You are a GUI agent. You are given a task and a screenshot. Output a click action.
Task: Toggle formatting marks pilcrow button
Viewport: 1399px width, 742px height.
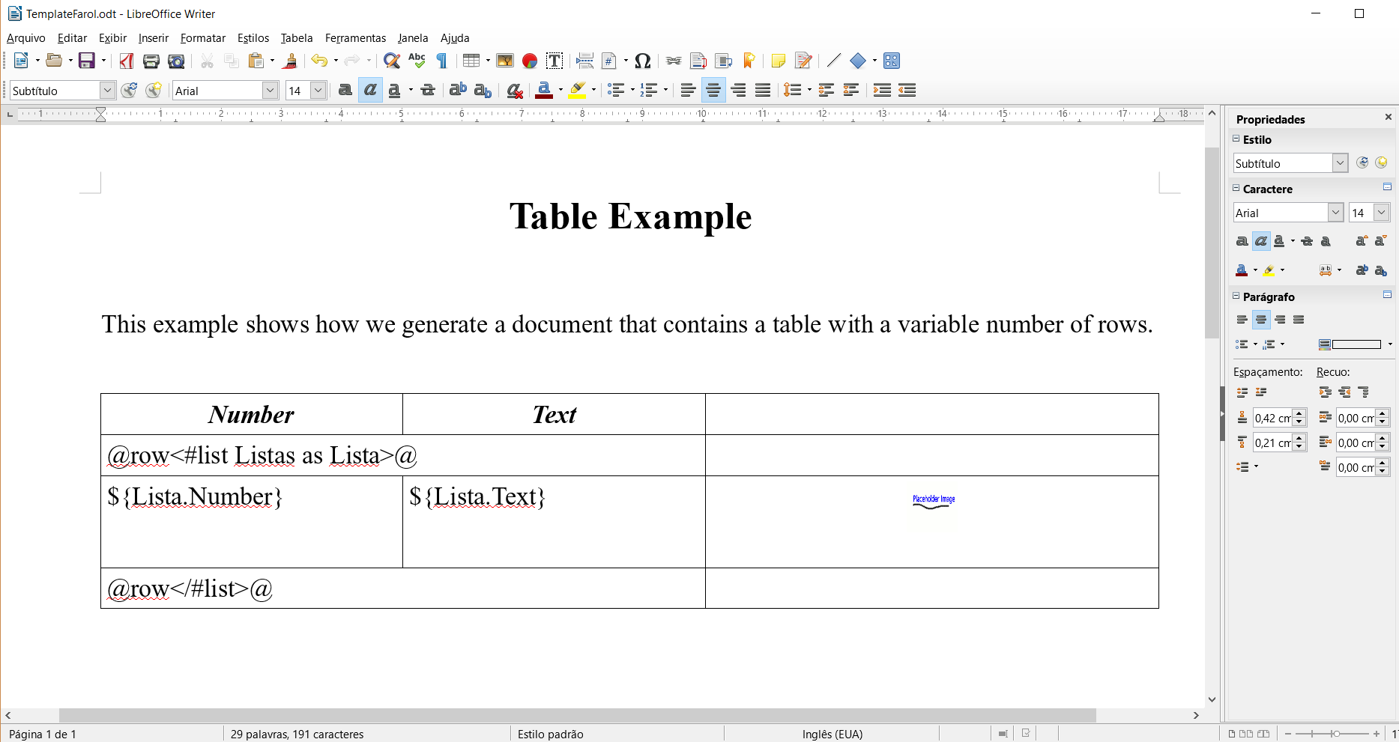tap(442, 61)
